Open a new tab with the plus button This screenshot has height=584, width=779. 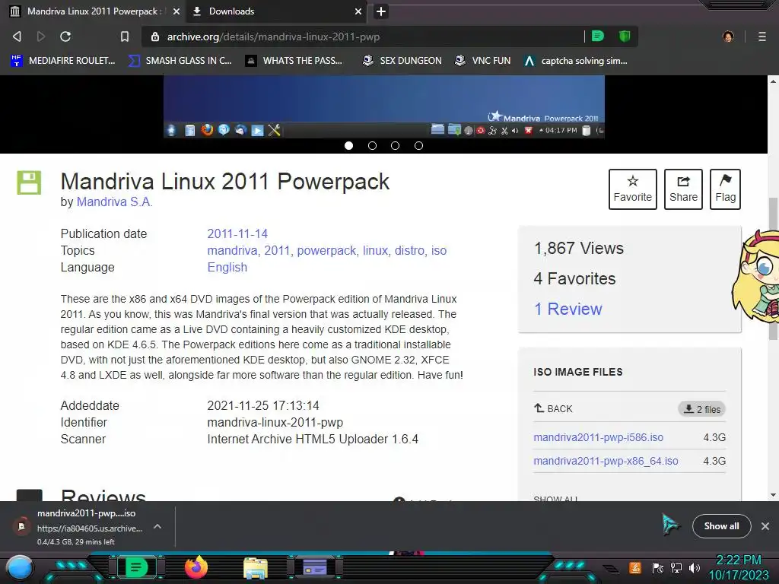[381, 11]
